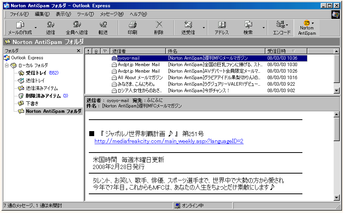Click down arrow of message list scrollbar

point(336,90)
